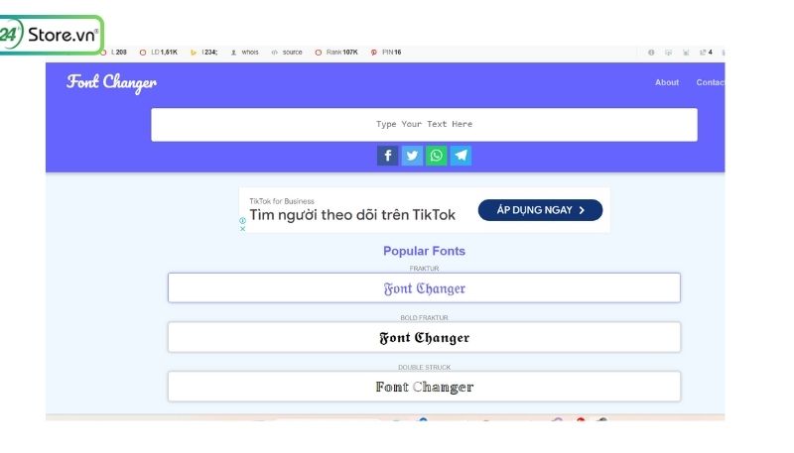Click the Popular Fonts heading
The height and width of the screenshot is (453, 794).
pyautogui.click(x=424, y=251)
